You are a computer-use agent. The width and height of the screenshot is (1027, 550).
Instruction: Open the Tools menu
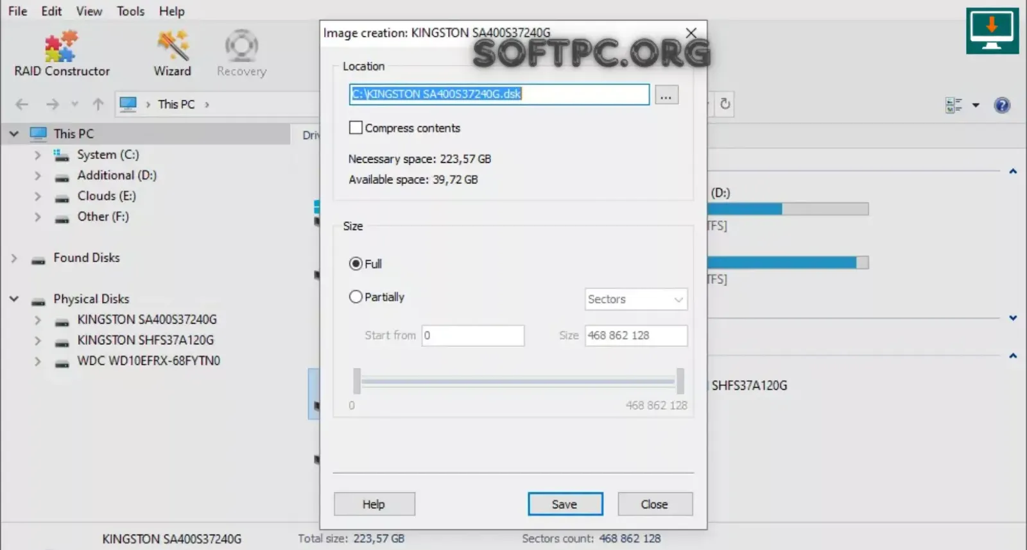[x=130, y=11]
